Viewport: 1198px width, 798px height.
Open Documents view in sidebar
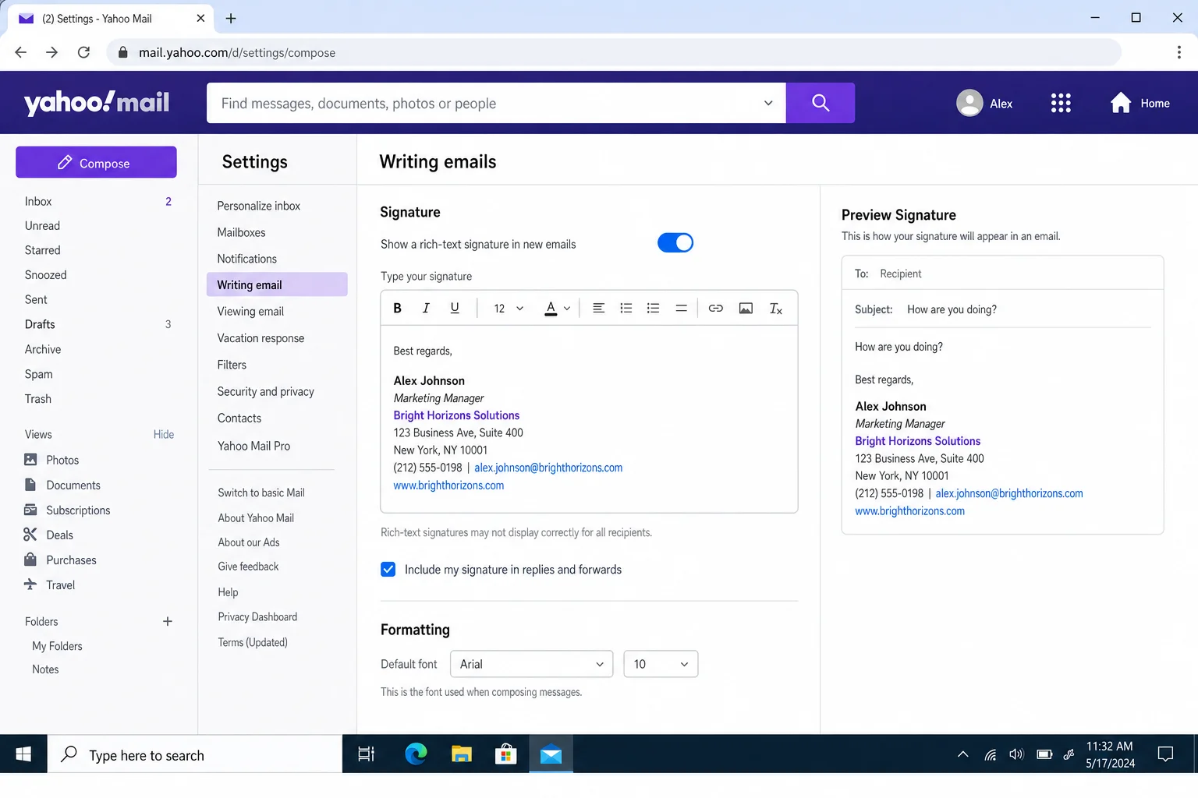[x=62, y=485]
